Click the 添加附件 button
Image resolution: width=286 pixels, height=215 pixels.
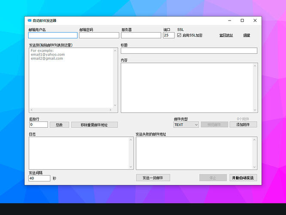pos(243,125)
